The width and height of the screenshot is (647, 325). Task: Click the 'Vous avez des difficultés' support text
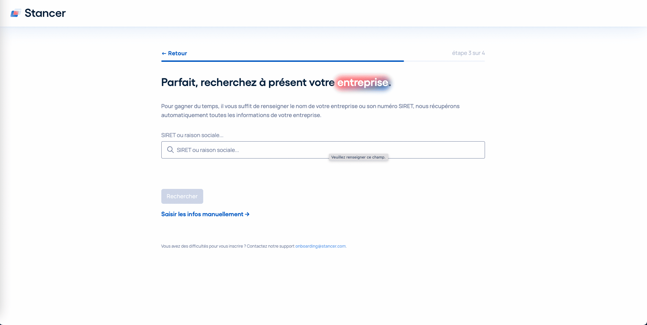tap(227, 246)
